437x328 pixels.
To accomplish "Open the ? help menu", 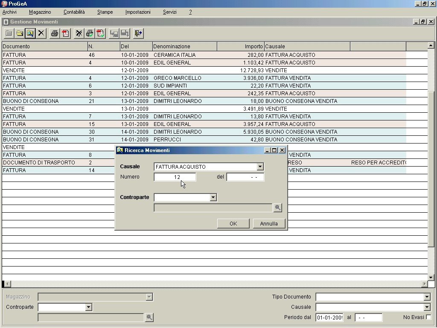I will [x=190, y=12].
